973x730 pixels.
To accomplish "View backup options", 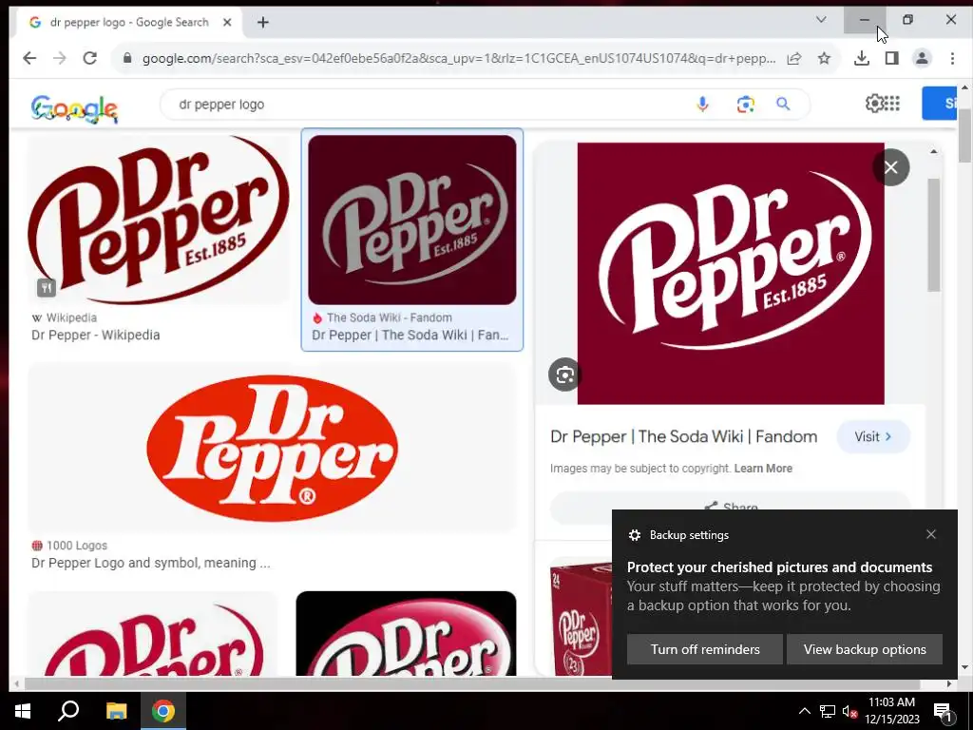I will click(x=865, y=649).
